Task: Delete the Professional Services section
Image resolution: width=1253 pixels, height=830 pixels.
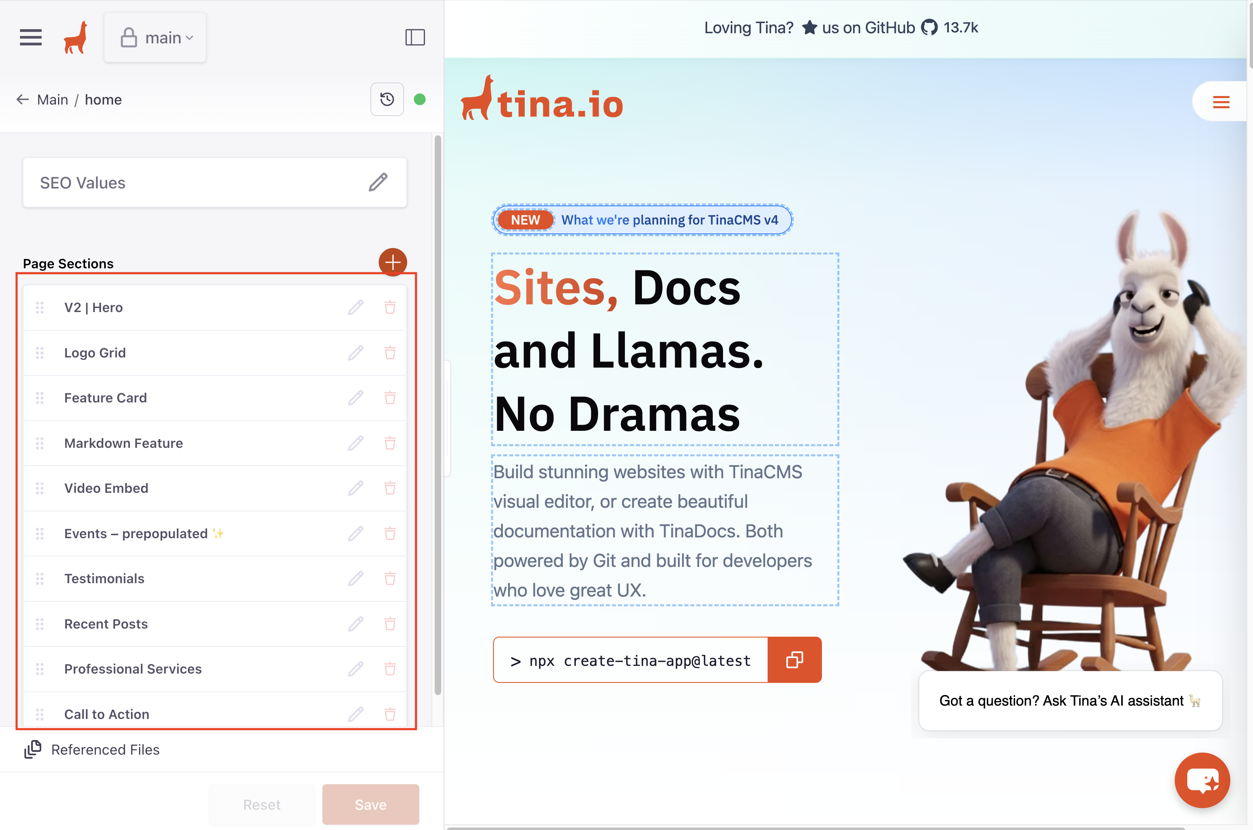Action: coord(390,669)
